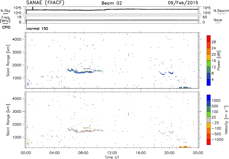This screenshot has height=159, width=229.
Task: Click the '60' tick on the Nave axis
Action: pyautogui.click(x=205, y=17)
